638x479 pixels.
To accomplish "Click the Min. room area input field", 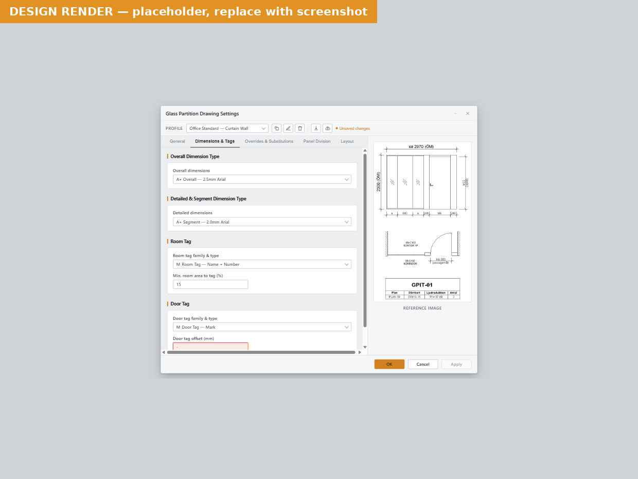I will 210,284.
